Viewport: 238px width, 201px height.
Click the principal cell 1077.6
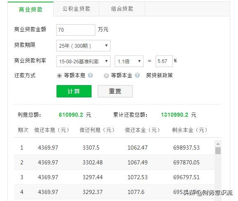tap(136, 192)
